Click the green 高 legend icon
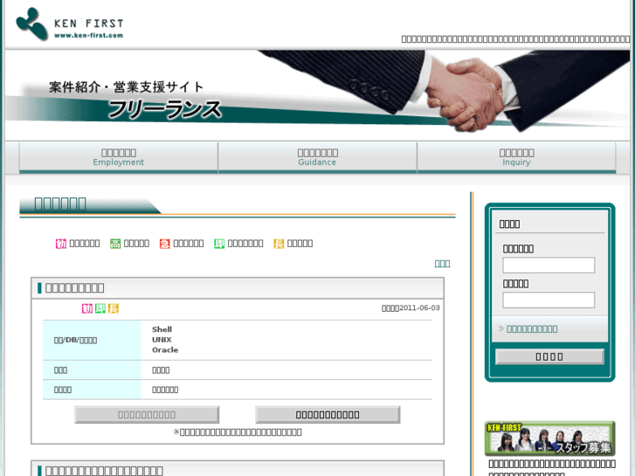The image size is (635, 476). coord(115,244)
